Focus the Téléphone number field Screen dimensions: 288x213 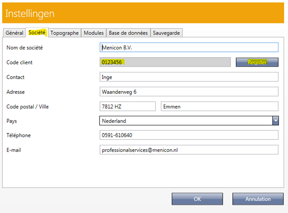click(x=189, y=135)
